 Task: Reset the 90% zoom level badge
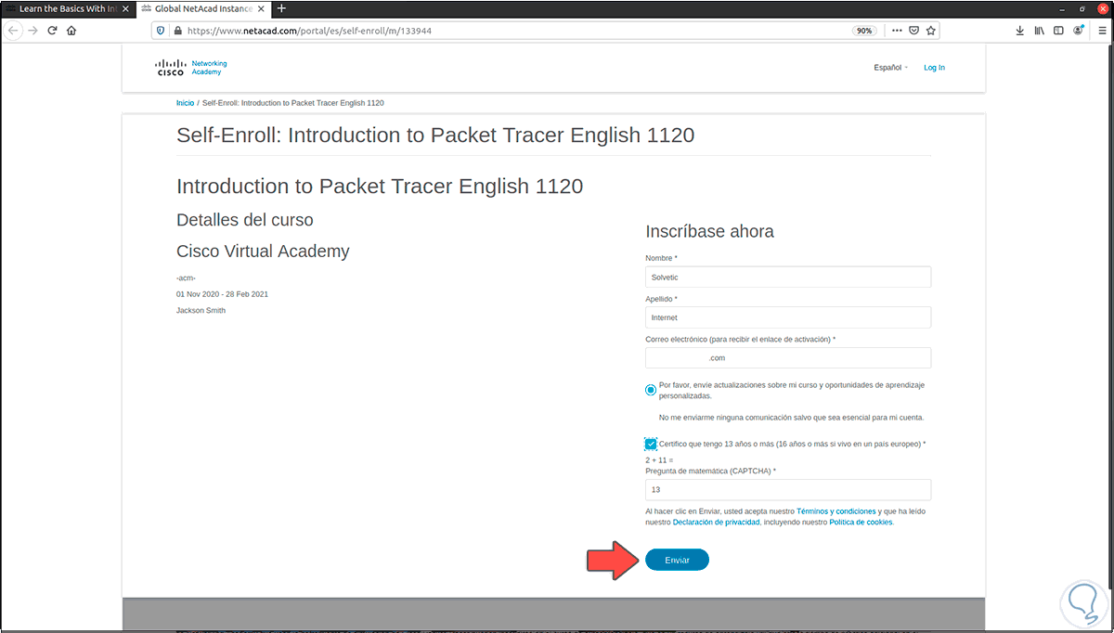pos(864,30)
